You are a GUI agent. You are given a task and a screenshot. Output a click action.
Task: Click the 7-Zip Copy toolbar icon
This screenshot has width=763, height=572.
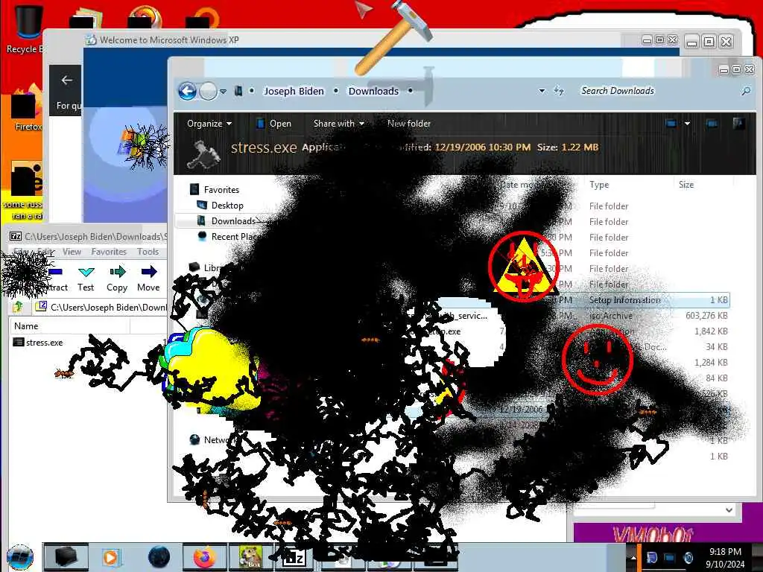[x=117, y=279]
